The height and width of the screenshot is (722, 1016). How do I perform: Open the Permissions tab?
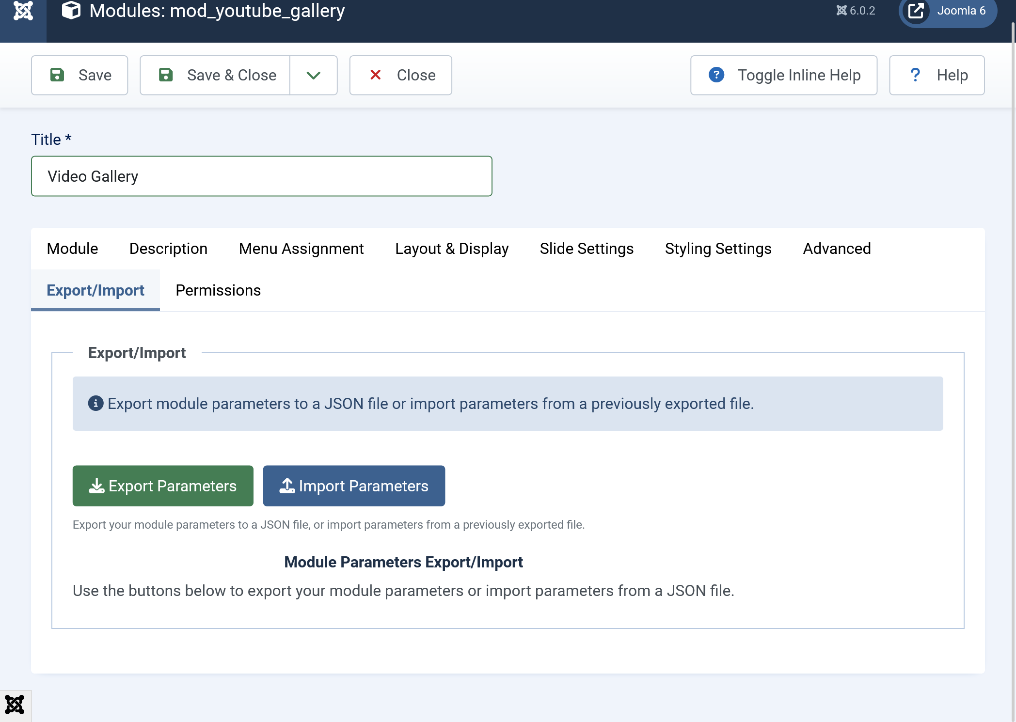pos(218,290)
